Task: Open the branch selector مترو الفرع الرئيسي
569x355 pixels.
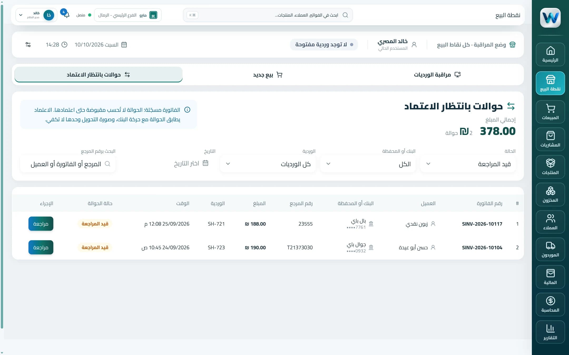Action: 128,15
